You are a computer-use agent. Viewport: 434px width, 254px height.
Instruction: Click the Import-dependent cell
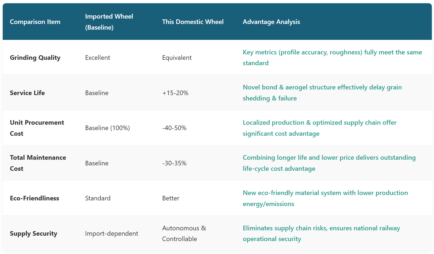111,234
